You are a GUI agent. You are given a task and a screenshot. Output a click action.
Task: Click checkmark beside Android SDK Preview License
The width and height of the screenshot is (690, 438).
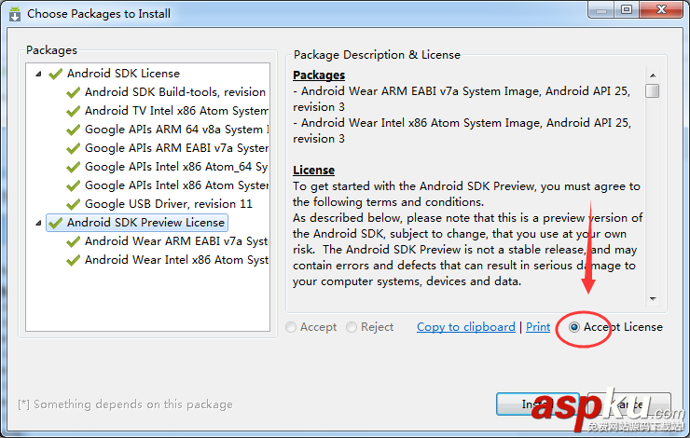[x=56, y=223]
